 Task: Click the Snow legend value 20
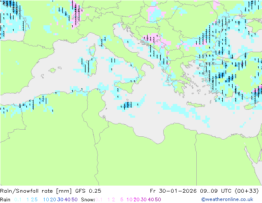point(136,200)
